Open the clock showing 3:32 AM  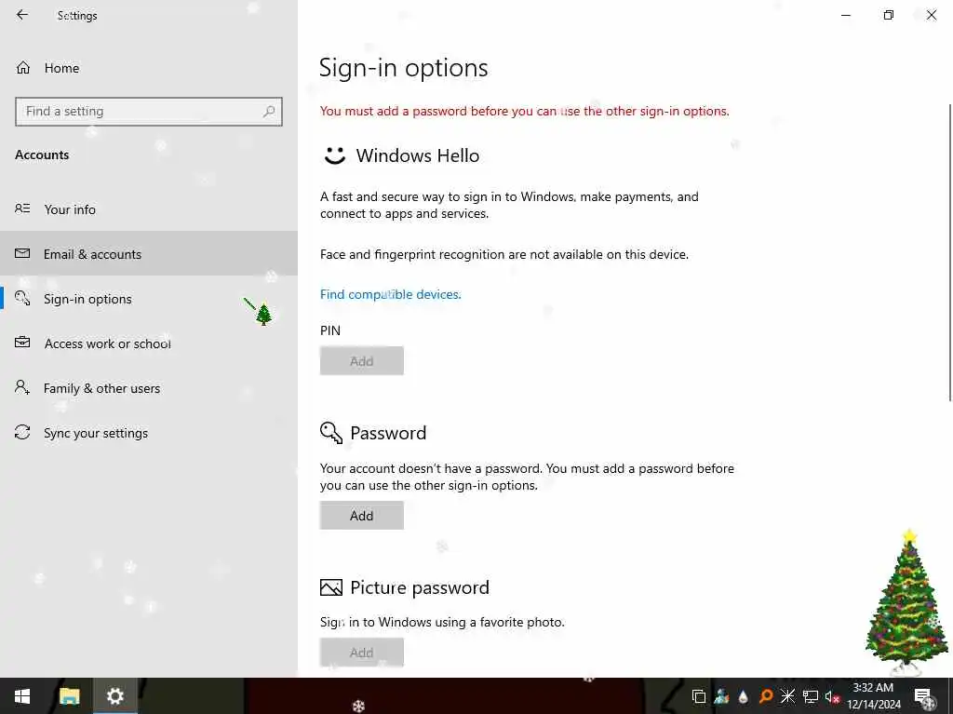click(873, 695)
